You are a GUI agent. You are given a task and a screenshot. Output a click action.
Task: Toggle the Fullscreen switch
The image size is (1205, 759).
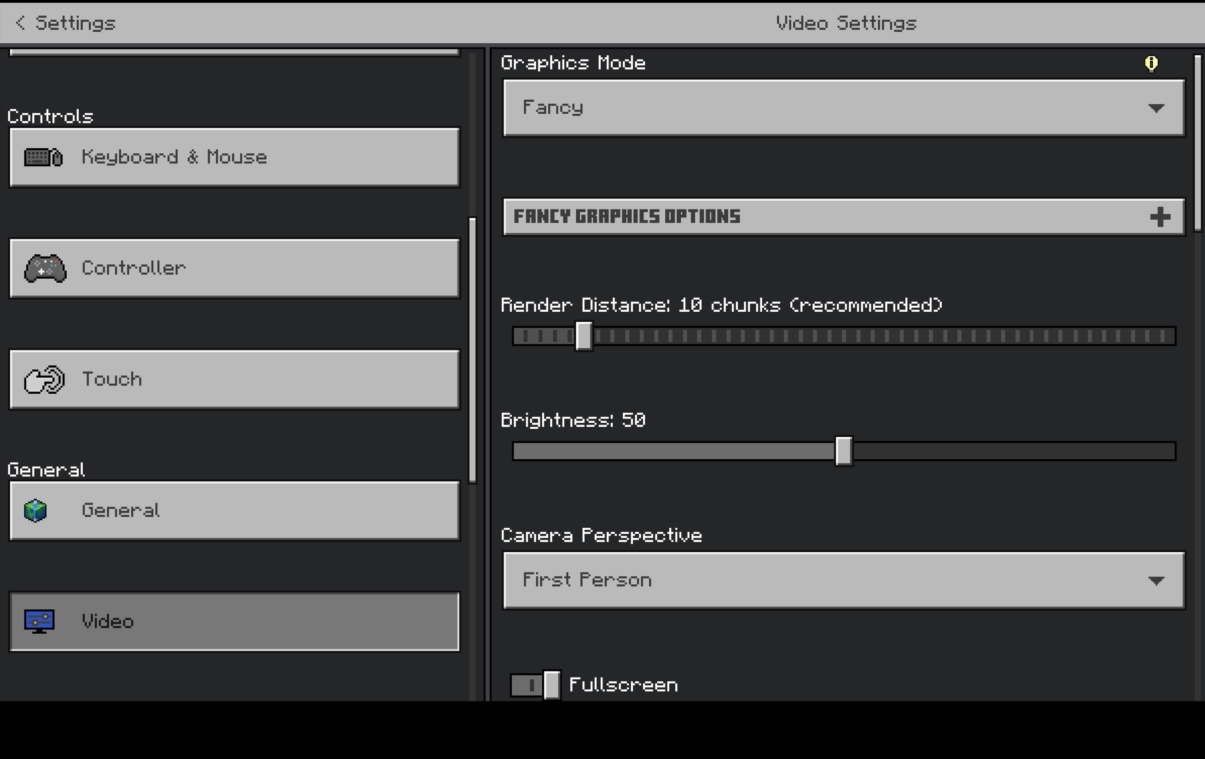tap(535, 684)
